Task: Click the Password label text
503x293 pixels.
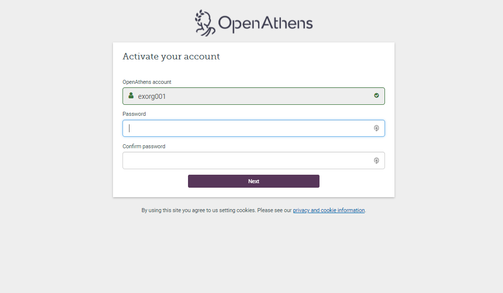Action: click(x=134, y=114)
